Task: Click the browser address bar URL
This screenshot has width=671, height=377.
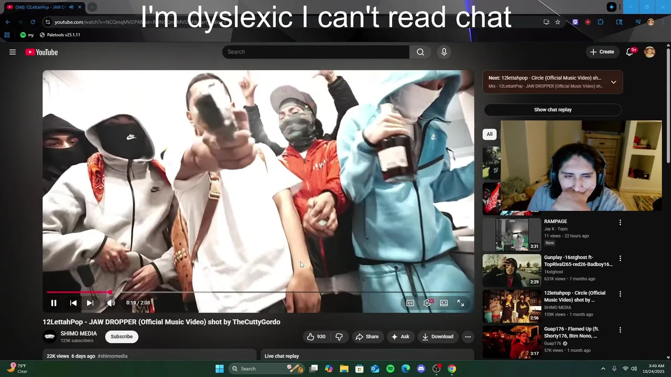Action: (142, 22)
